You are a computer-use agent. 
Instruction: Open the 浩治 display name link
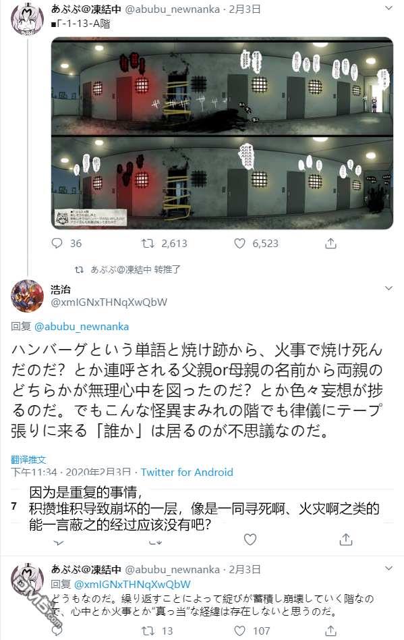[x=61, y=290]
